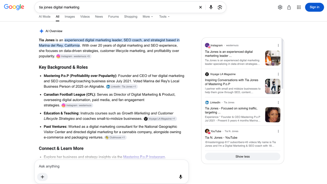Open search by image (Lens) icon
The height and width of the screenshot is (184, 327).
click(220, 7)
